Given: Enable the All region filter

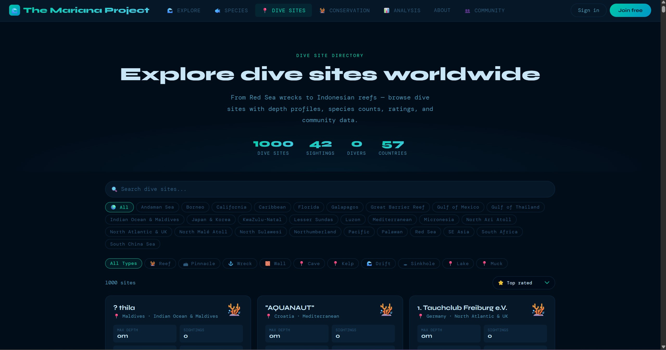Looking at the screenshot, I should click(x=119, y=207).
